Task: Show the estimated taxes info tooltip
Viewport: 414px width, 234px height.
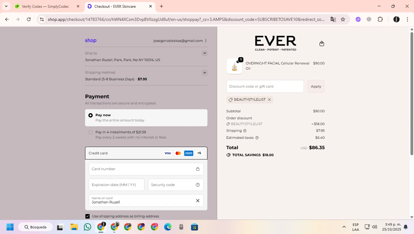Action: point(257,138)
